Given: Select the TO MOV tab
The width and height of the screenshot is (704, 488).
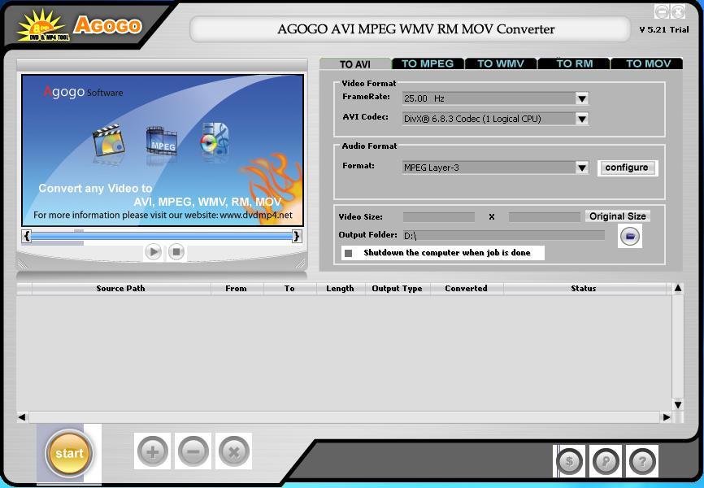Looking at the screenshot, I should click(646, 63).
